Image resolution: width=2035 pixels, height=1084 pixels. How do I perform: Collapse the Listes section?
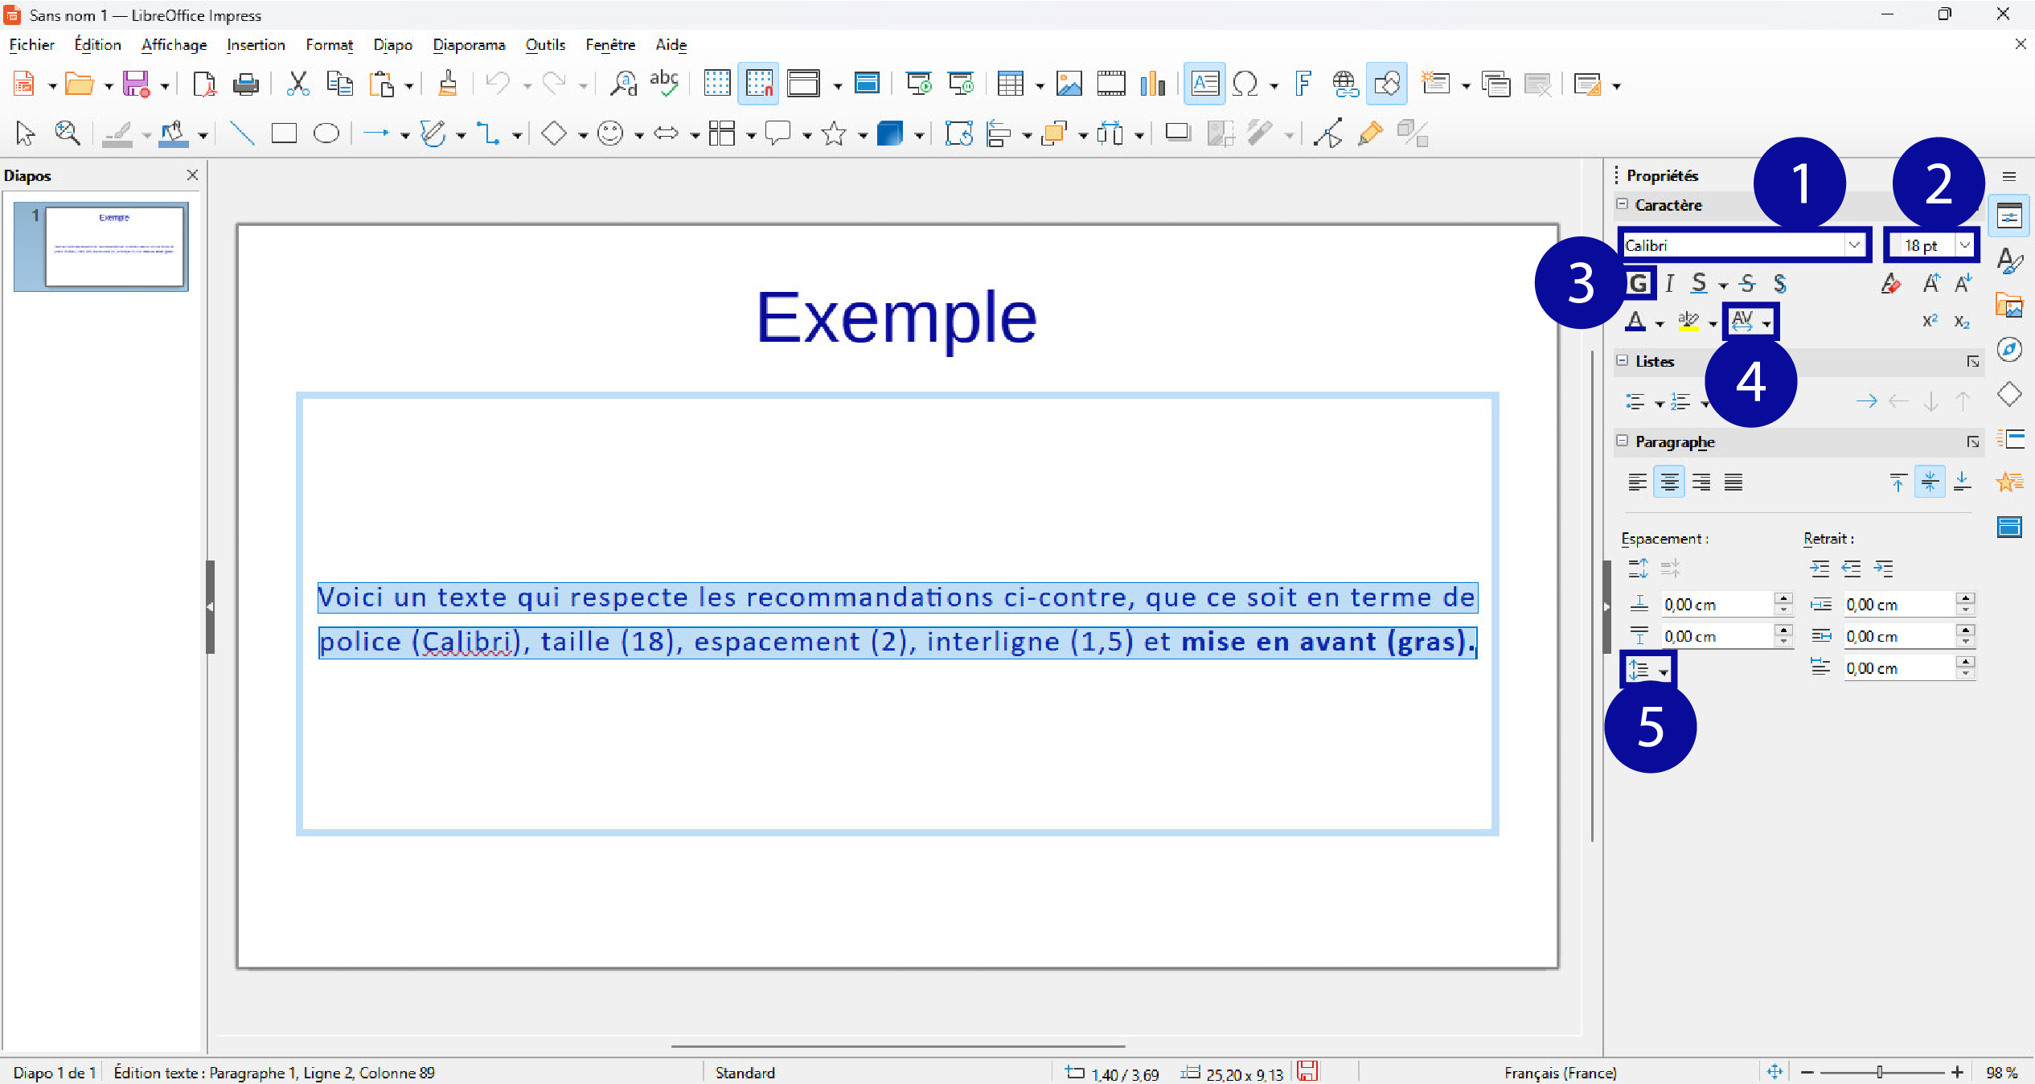1622,361
